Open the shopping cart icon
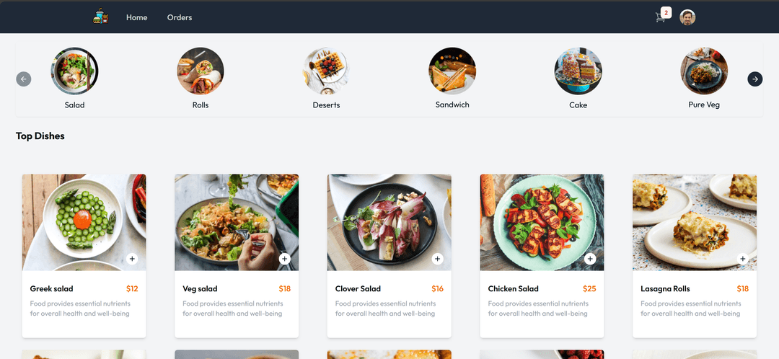This screenshot has height=359, width=779. (x=660, y=17)
